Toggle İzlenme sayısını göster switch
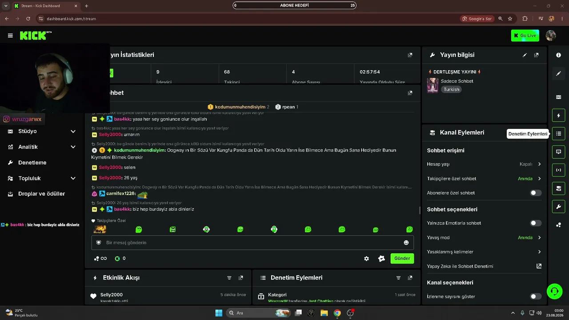This screenshot has width=569, height=320. (536, 296)
